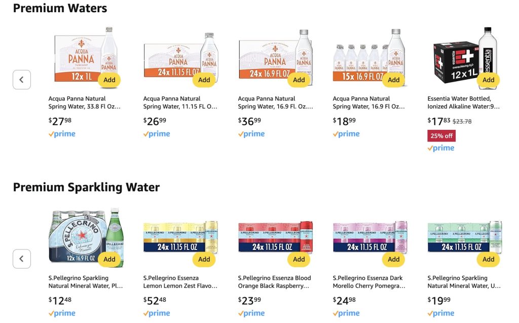519x323 pixels.
Task: Add Acqua Panna 12x 1L to cart
Action: coord(109,80)
